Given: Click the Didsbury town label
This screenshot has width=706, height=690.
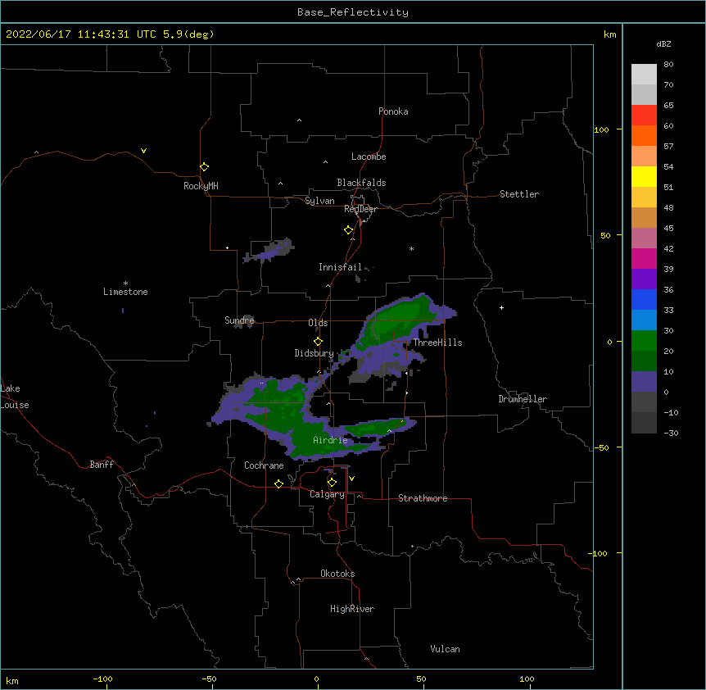Looking at the screenshot, I should tap(314, 353).
